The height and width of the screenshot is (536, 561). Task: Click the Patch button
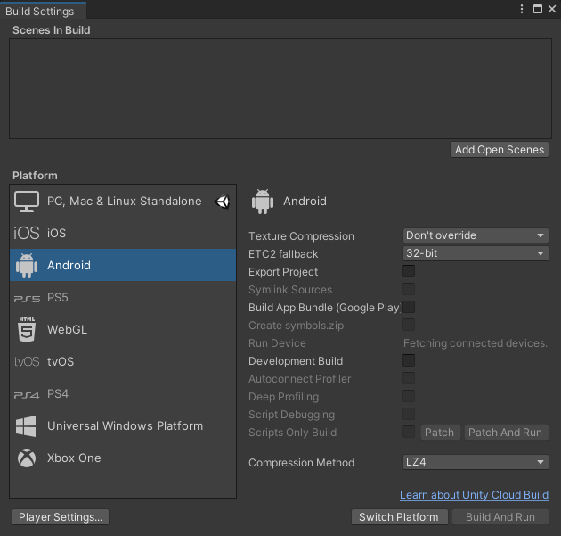pyautogui.click(x=440, y=433)
